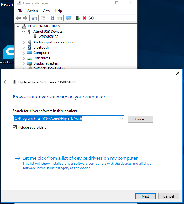Viewport: 184px width, 204px height.
Task: Click the Audio inputs and outputs speaker icon
Action: 30,42
